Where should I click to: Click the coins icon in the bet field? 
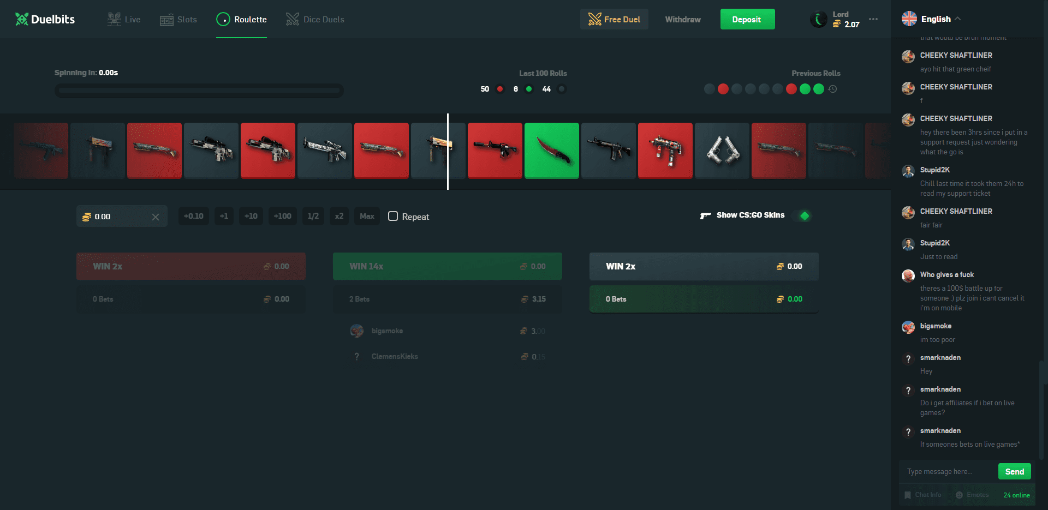[87, 217]
